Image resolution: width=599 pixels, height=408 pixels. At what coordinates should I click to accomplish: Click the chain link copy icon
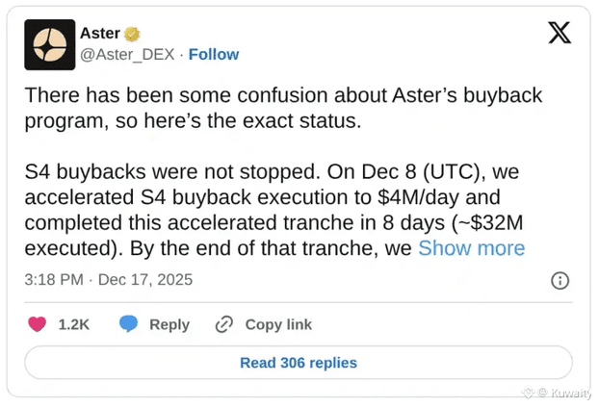click(224, 324)
